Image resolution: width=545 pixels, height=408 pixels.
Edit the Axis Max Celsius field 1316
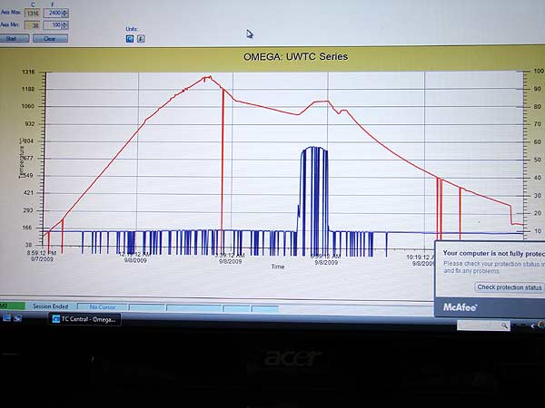pyautogui.click(x=33, y=14)
